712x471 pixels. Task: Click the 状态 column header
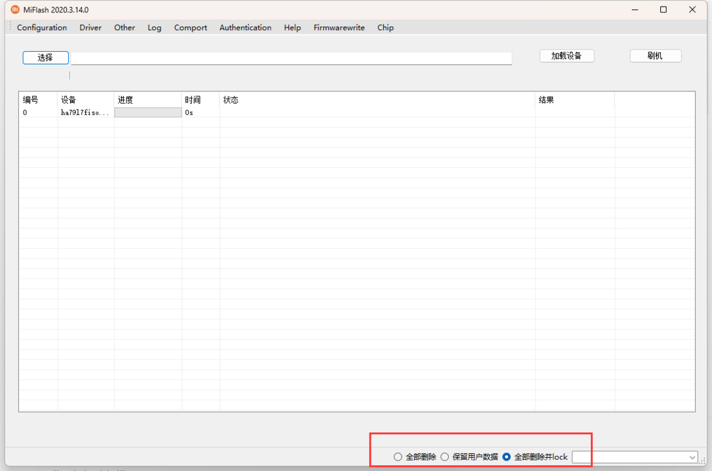(377, 100)
